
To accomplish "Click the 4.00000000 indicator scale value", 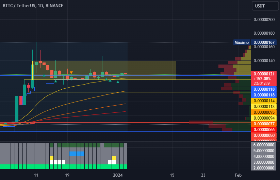I will click(x=264, y=157).
